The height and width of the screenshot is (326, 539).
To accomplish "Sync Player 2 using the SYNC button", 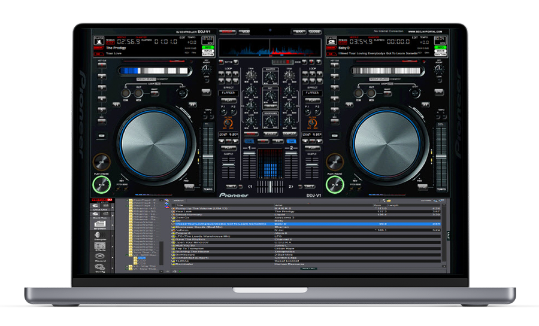I will coord(422,187).
